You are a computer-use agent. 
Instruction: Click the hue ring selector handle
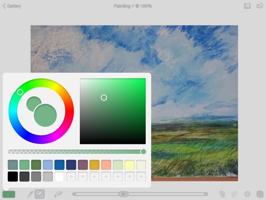(20, 92)
